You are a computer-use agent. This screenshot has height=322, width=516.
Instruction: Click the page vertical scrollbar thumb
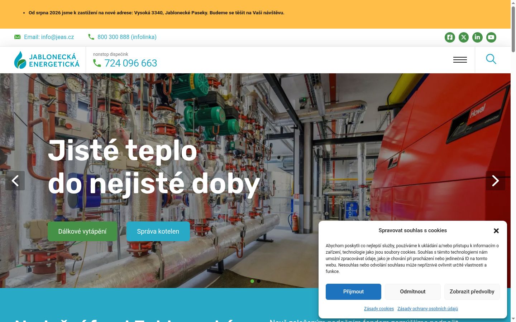point(513,29)
